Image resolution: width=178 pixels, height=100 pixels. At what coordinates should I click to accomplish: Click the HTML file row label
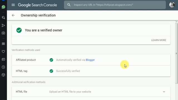tap(21, 92)
